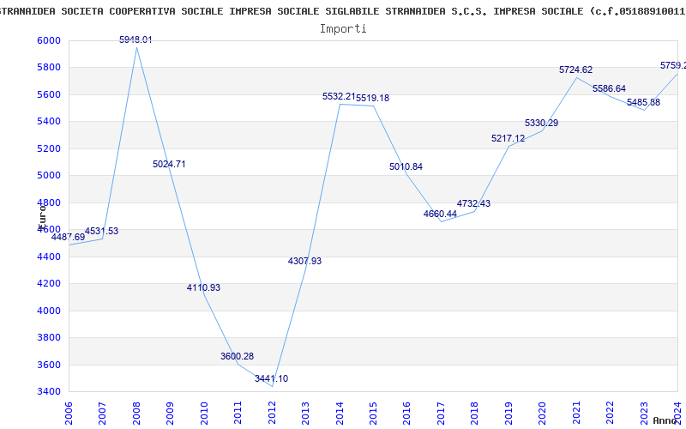The image size is (686, 429).
Task: Click the 2022 x-axis year label
Action: [x=610, y=414]
